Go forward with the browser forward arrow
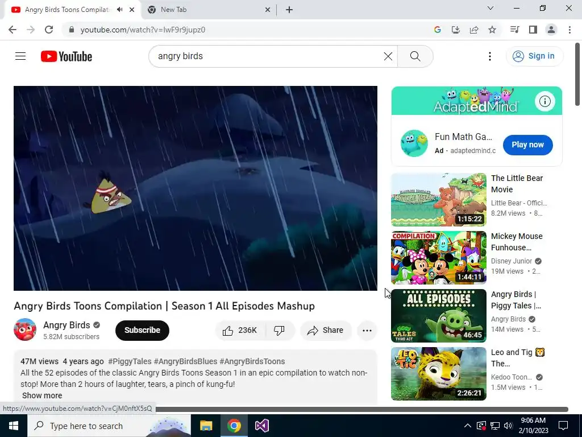The height and width of the screenshot is (437, 582). coord(31,30)
